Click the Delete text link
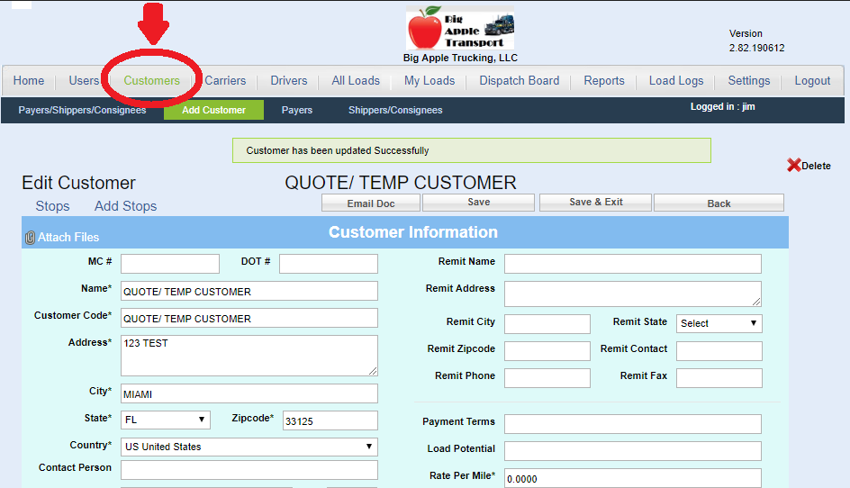 point(816,166)
